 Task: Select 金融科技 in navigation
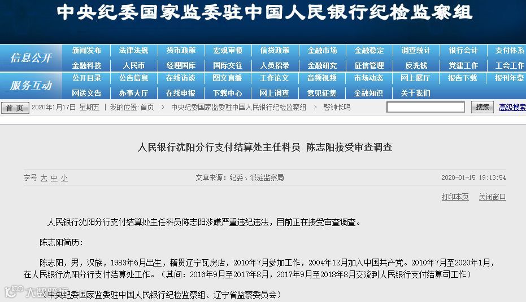tap(86, 65)
